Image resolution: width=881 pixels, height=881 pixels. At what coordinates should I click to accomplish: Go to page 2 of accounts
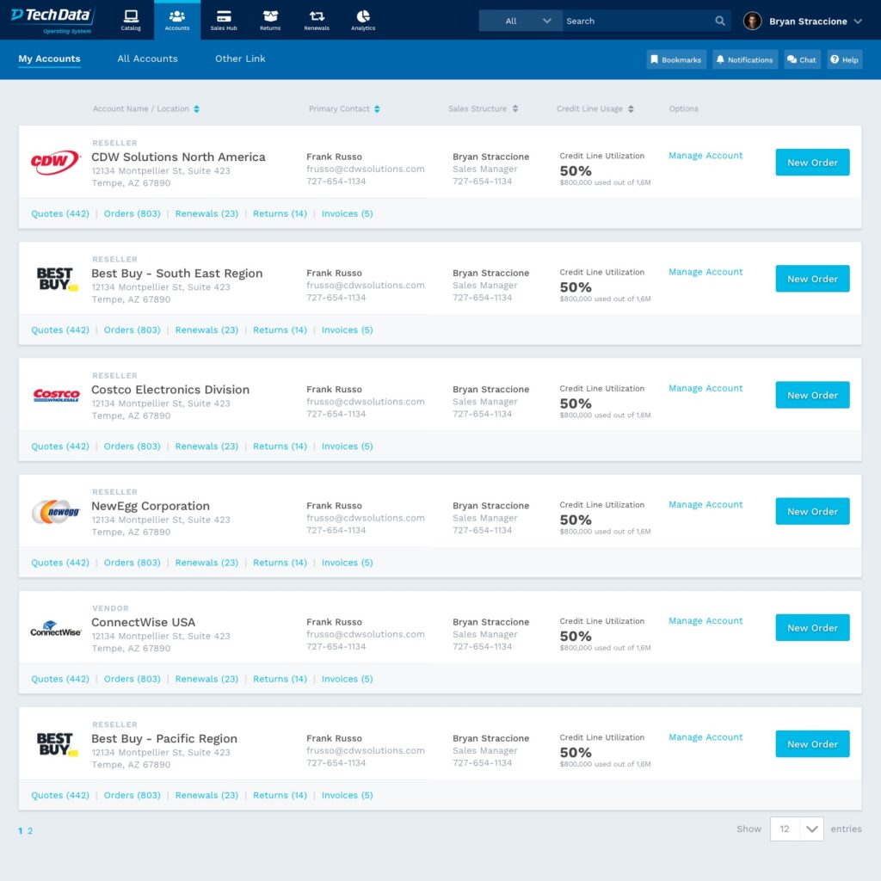[x=30, y=830]
